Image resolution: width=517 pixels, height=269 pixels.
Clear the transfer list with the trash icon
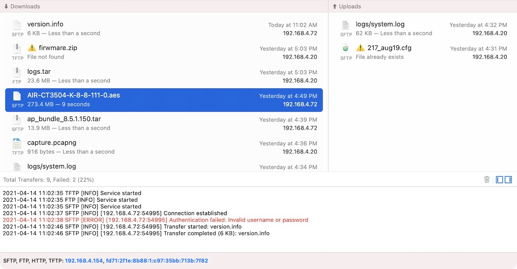click(x=487, y=179)
